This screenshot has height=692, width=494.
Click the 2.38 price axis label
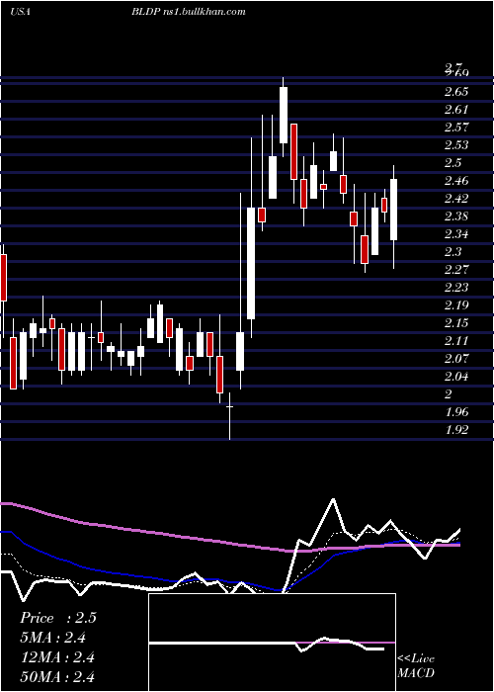456,216
